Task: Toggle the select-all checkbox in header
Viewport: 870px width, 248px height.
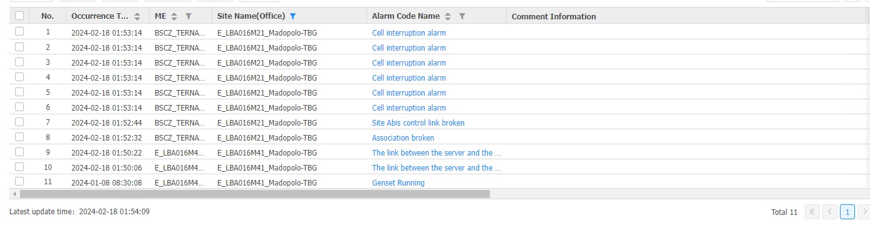Action: (x=19, y=16)
